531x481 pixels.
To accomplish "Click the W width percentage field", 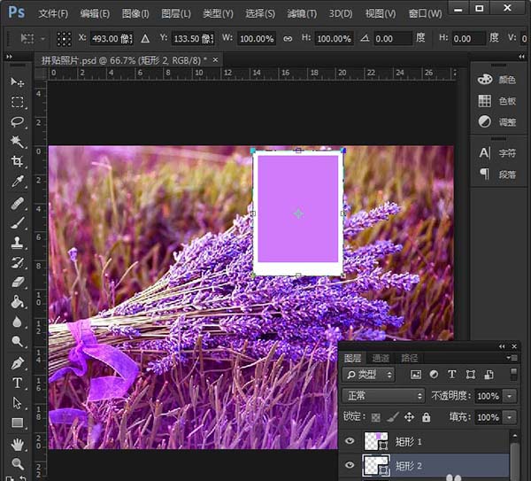I will click(257, 39).
